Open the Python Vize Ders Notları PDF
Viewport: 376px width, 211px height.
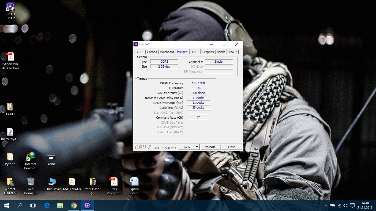pos(10,61)
